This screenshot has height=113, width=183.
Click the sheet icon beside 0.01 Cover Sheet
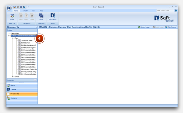tap(20, 40)
